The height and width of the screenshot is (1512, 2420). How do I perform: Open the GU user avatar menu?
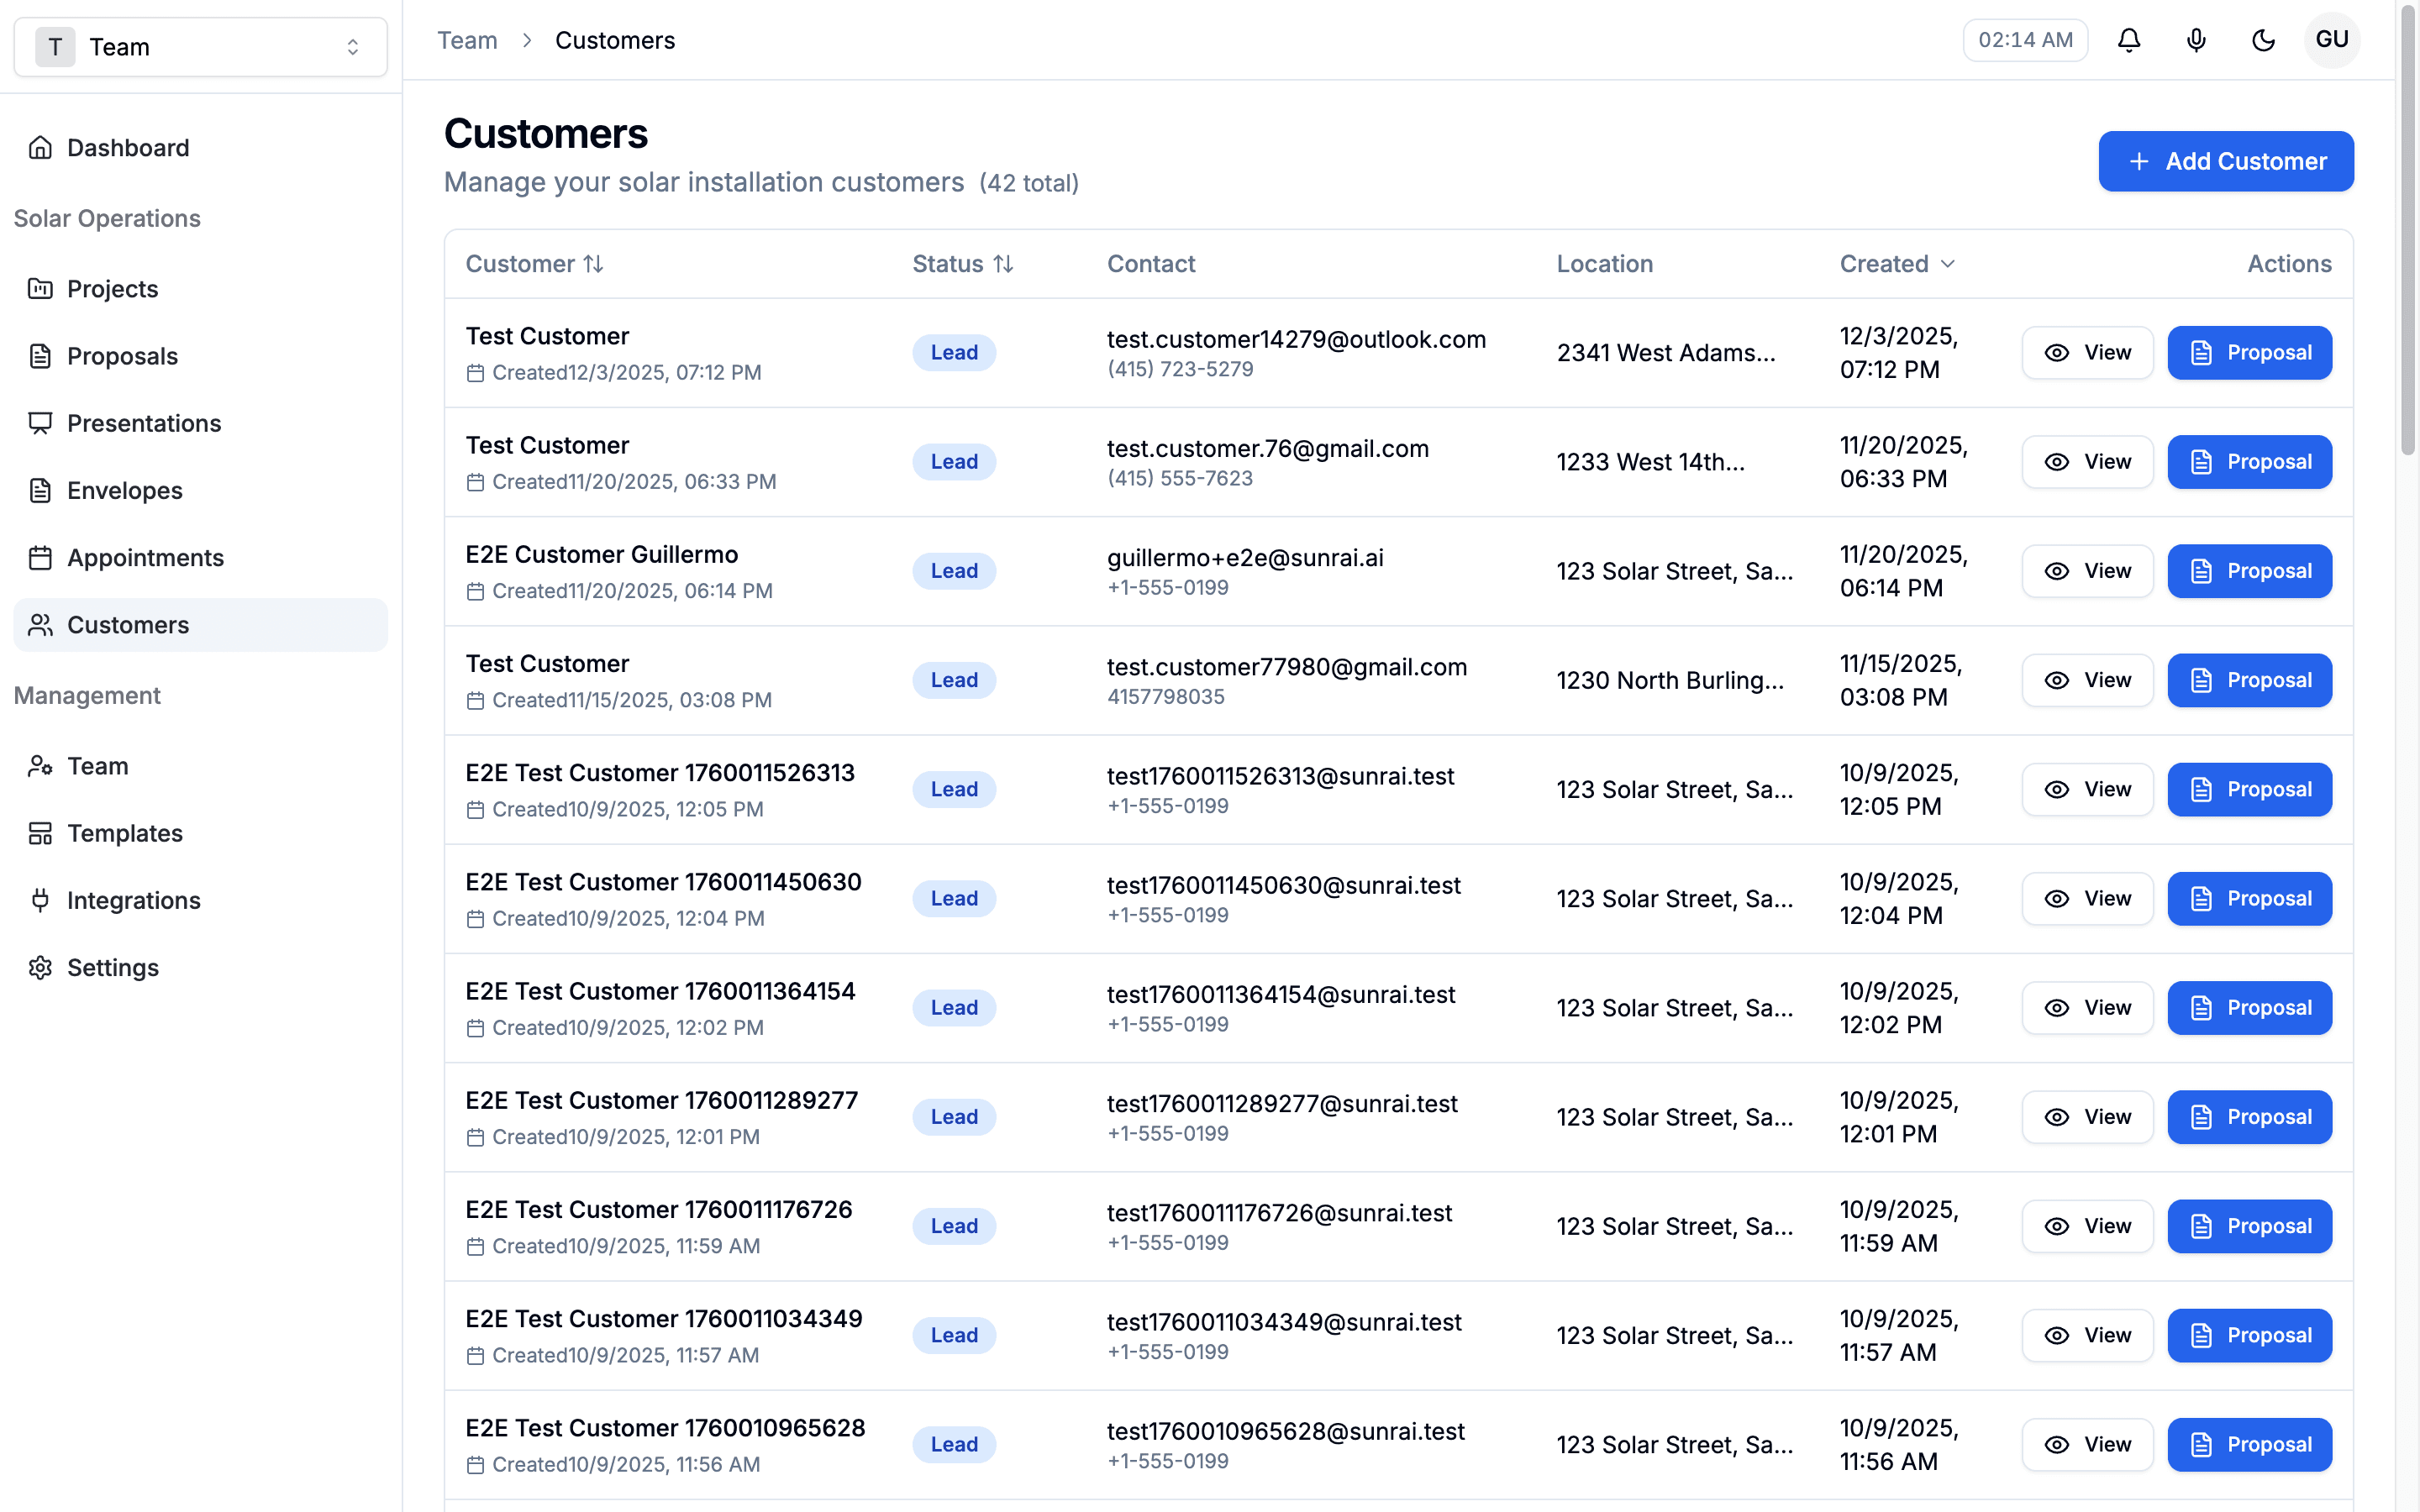click(x=2331, y=40)
